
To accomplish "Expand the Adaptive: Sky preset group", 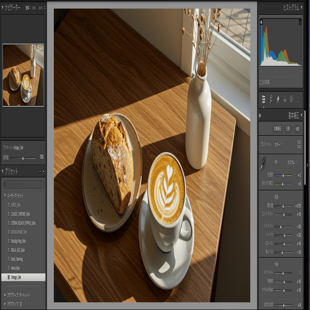I will point(5,304).
